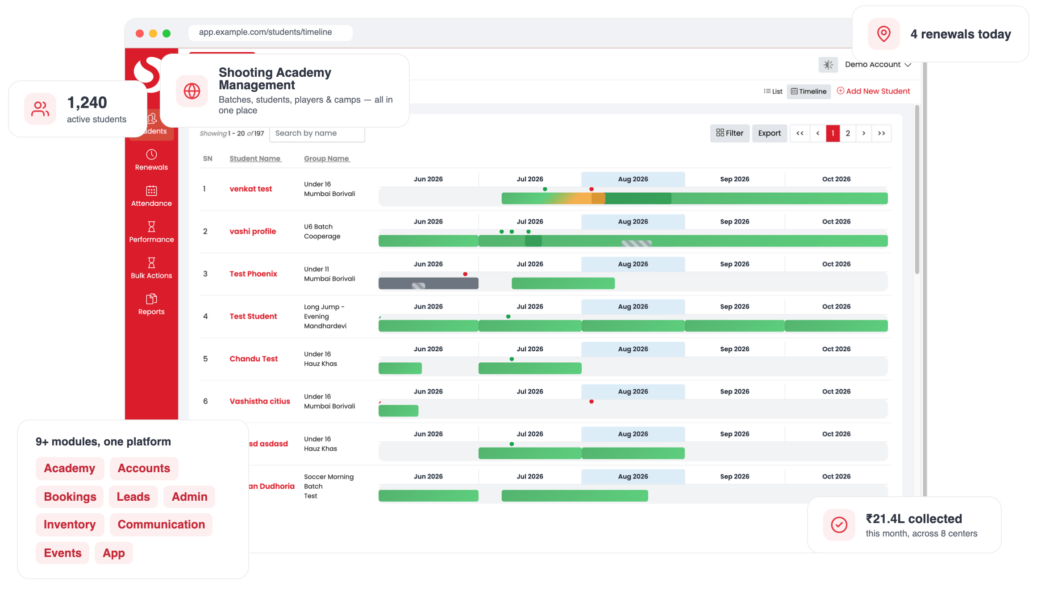The width and height of the screenshot is (1037, 590).
Task: Open the vashi profile student
Action: click(253, 231)
